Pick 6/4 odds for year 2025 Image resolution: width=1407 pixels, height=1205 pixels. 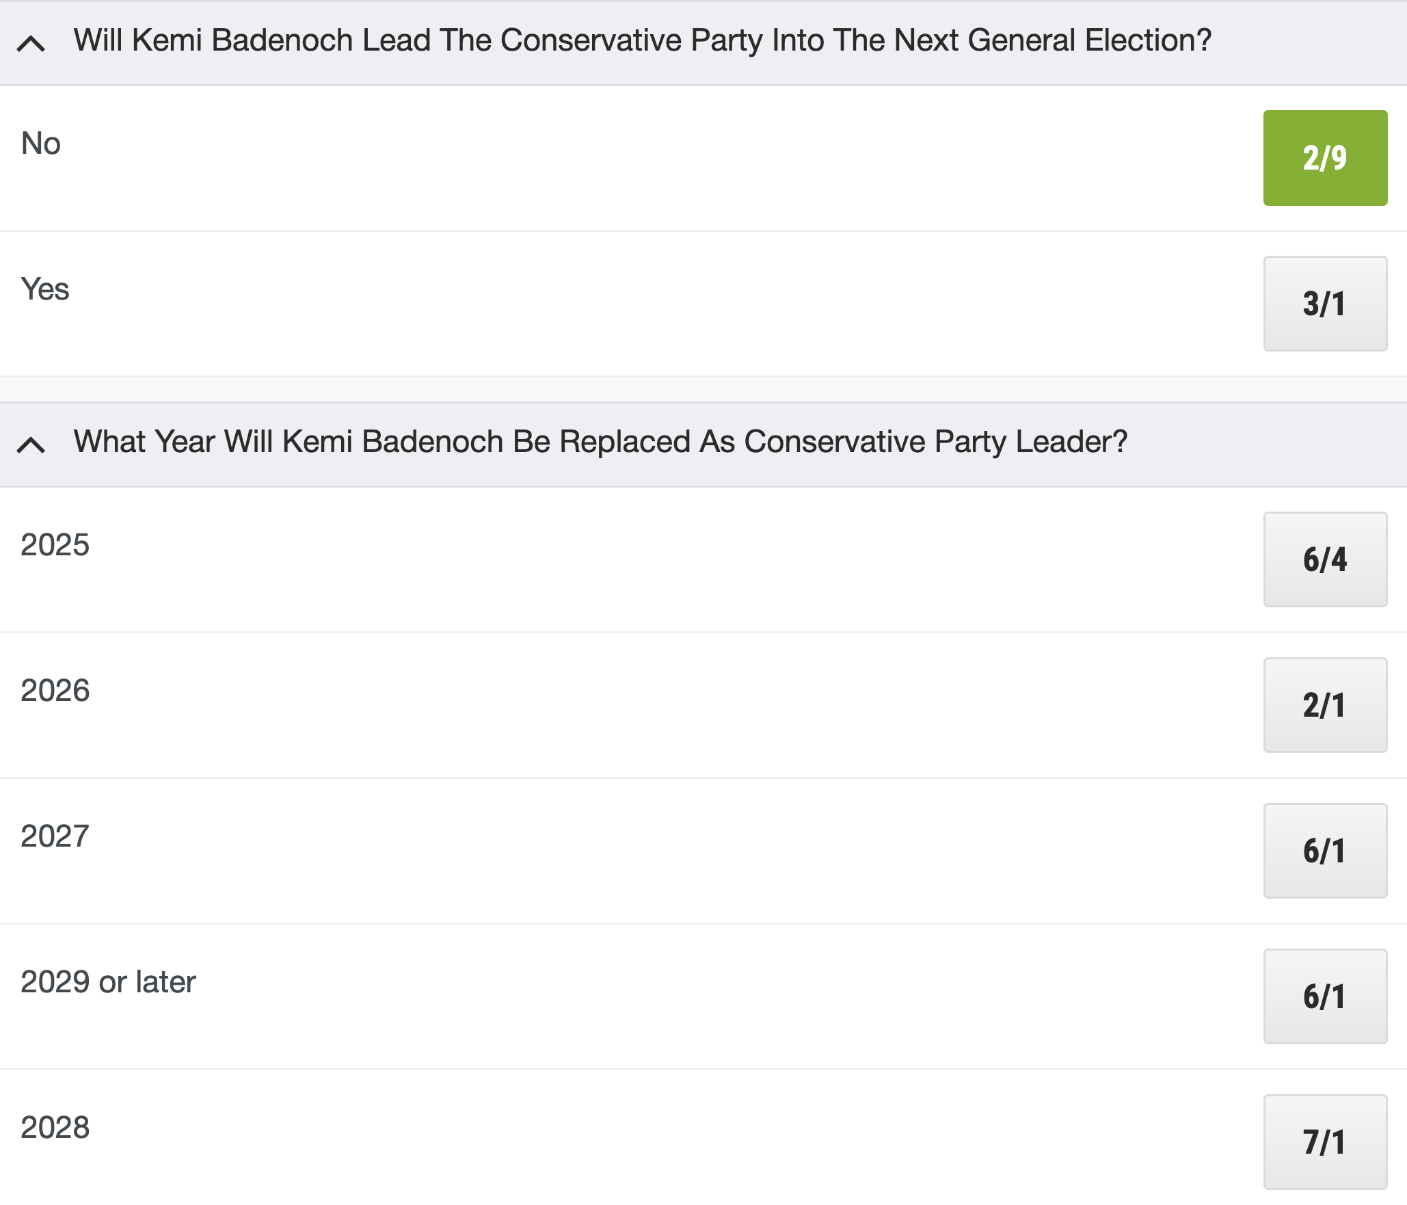click(x=1325, y=559)
